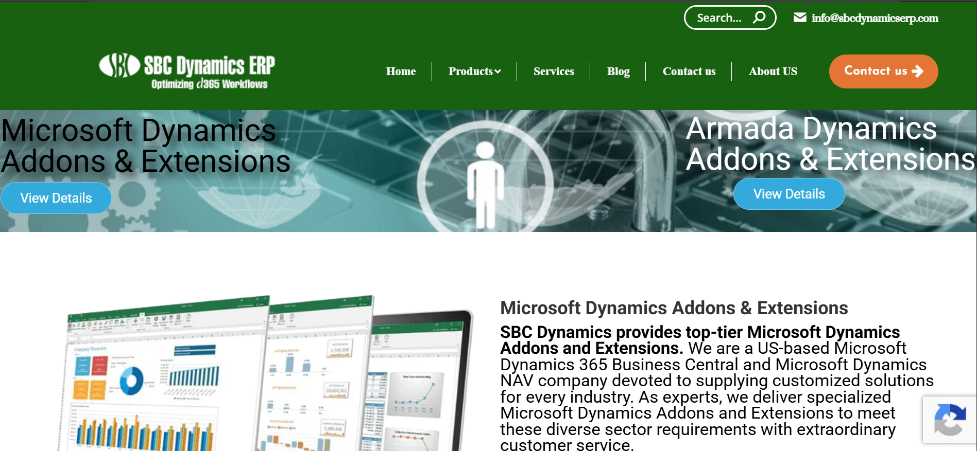Click the Armada Dynamics Addons banner heading

830,144
